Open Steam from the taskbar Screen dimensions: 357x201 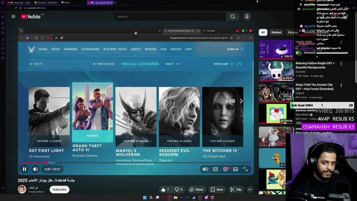pos(194,198)
